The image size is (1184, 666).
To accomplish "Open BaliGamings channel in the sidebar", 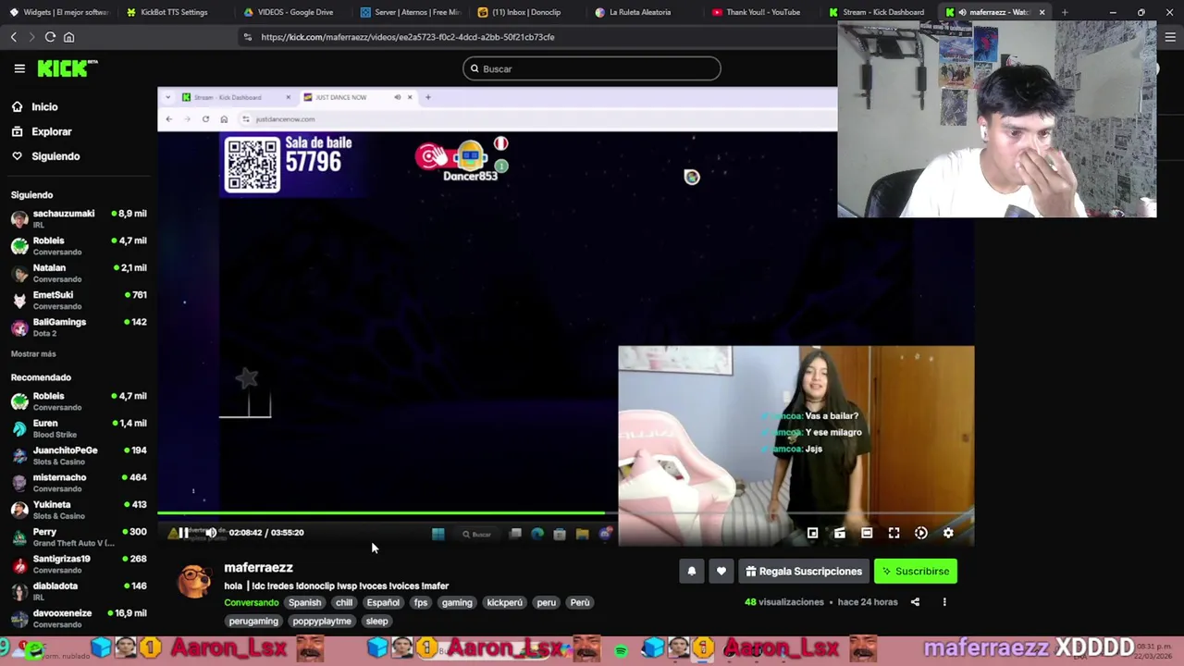I will [x=79, y=327].
